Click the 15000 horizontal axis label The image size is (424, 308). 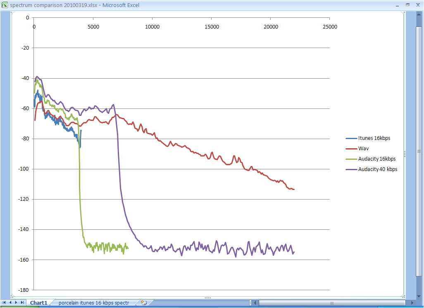coord(212,27)
